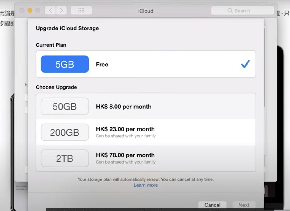Click the Current Plan heading
Screen dimensions: 290x211
[x=51, y=45]
